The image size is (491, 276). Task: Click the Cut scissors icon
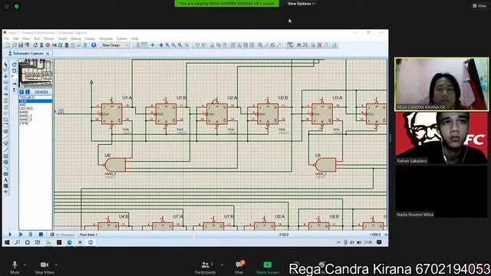tap(212, 45)
